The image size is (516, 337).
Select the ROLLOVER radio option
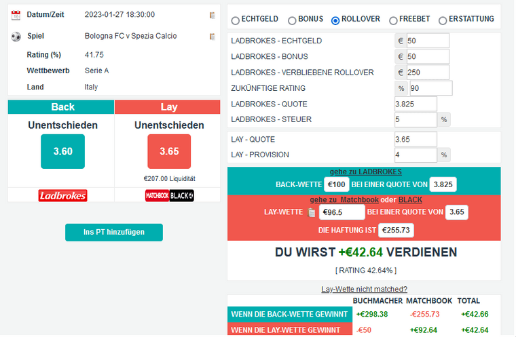(x=335, y=21)
